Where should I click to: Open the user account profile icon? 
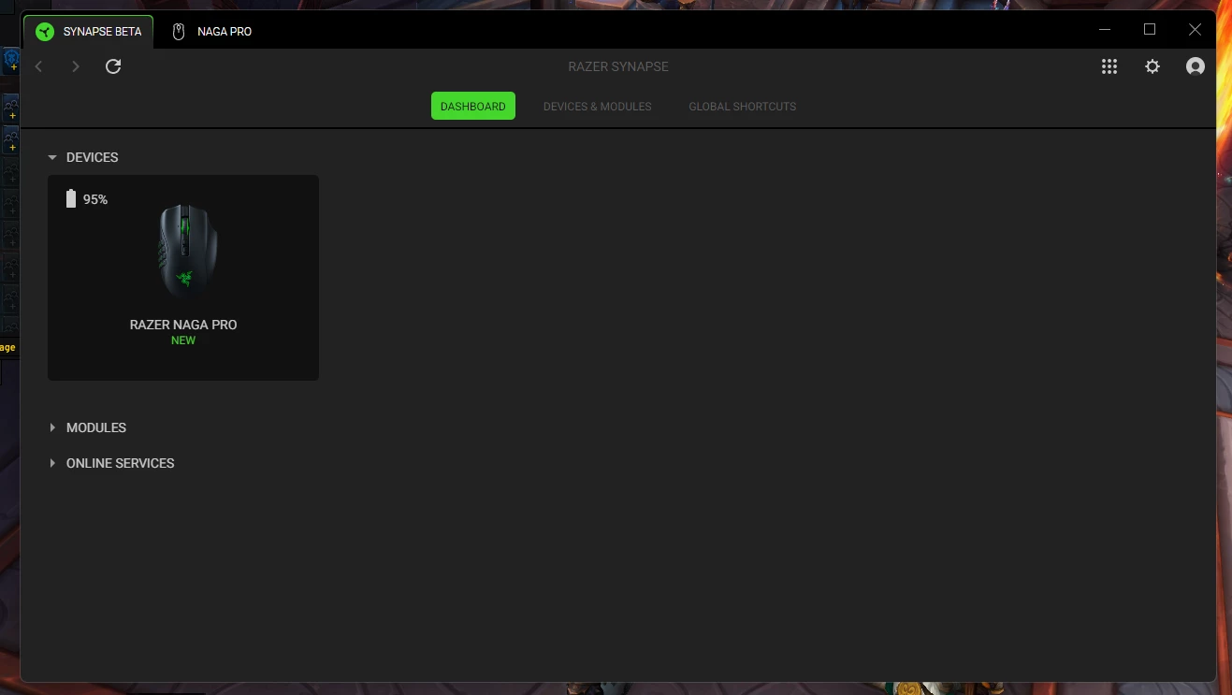(x=1195, y=66)
